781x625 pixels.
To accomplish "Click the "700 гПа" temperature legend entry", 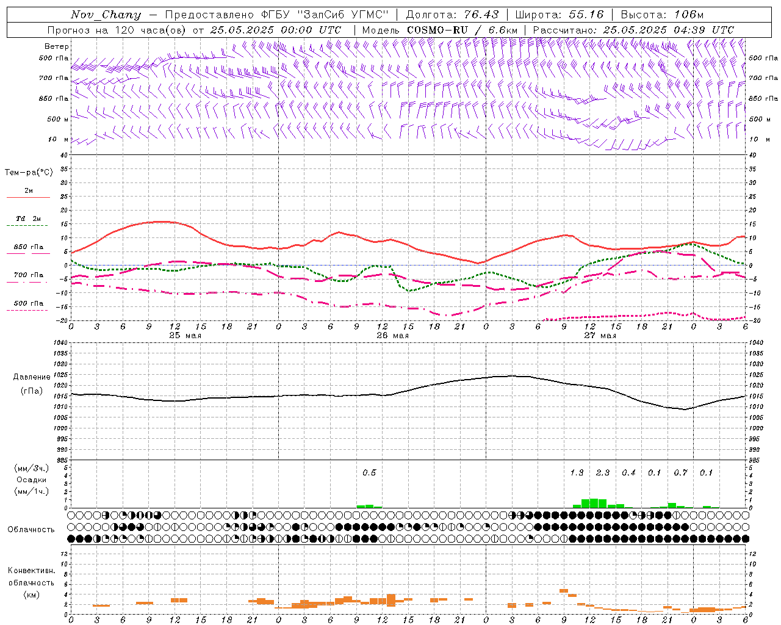I will click(x=28, y=275).
